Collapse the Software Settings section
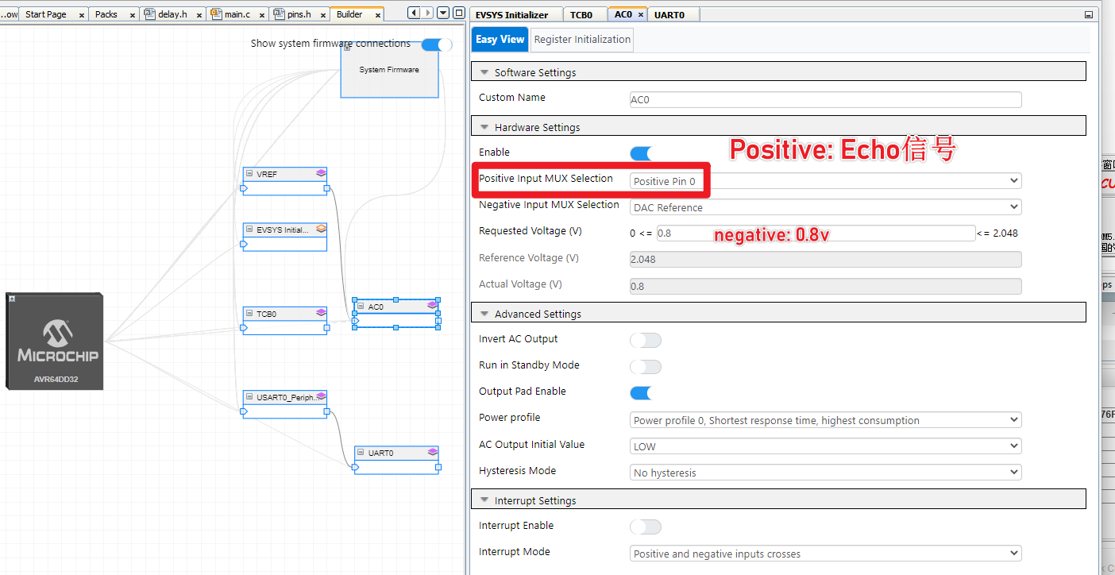Image resolution: width=1115 pixels, height=575 pixels. pos(484,72)
